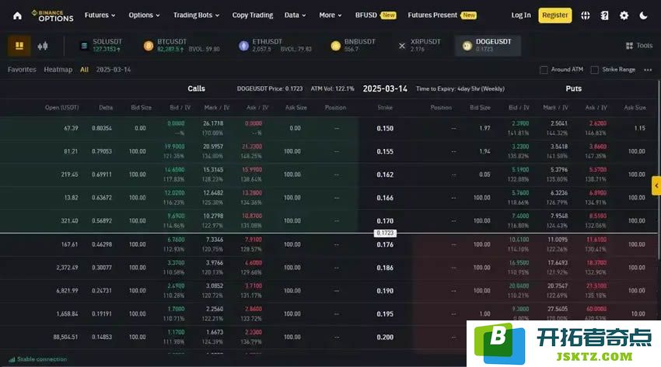
Task: Click the ETHUSDT pair label
Action: pyautogui.click(x=268, y=42)
